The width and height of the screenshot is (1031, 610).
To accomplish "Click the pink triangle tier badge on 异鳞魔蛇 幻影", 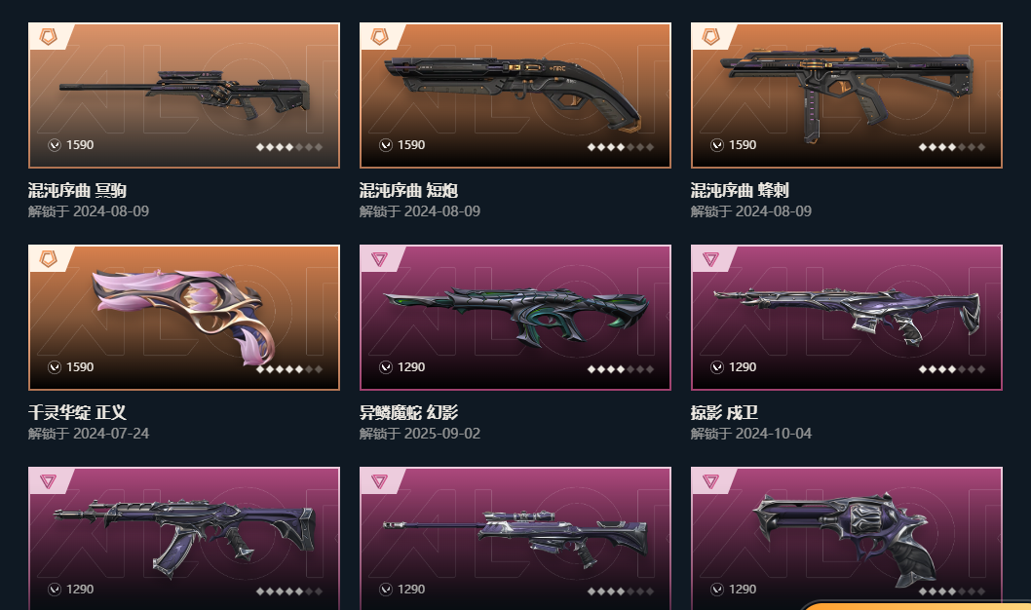I will coord(379,259).
